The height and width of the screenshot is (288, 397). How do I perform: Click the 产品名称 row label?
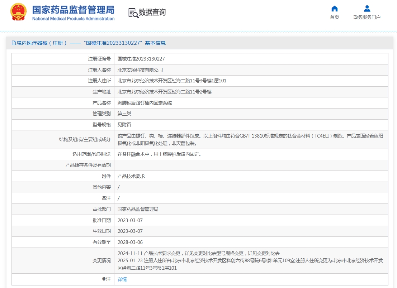click(101, 103)
